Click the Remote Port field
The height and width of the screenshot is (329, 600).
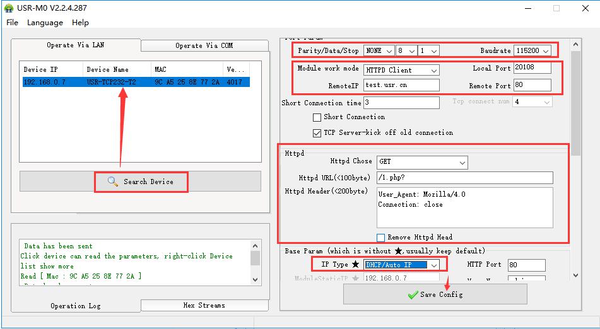coord(532,85)
